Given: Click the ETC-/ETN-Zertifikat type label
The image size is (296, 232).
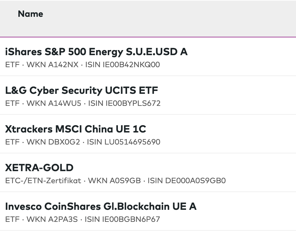Looking at the screenshot, I should (43, 181).
